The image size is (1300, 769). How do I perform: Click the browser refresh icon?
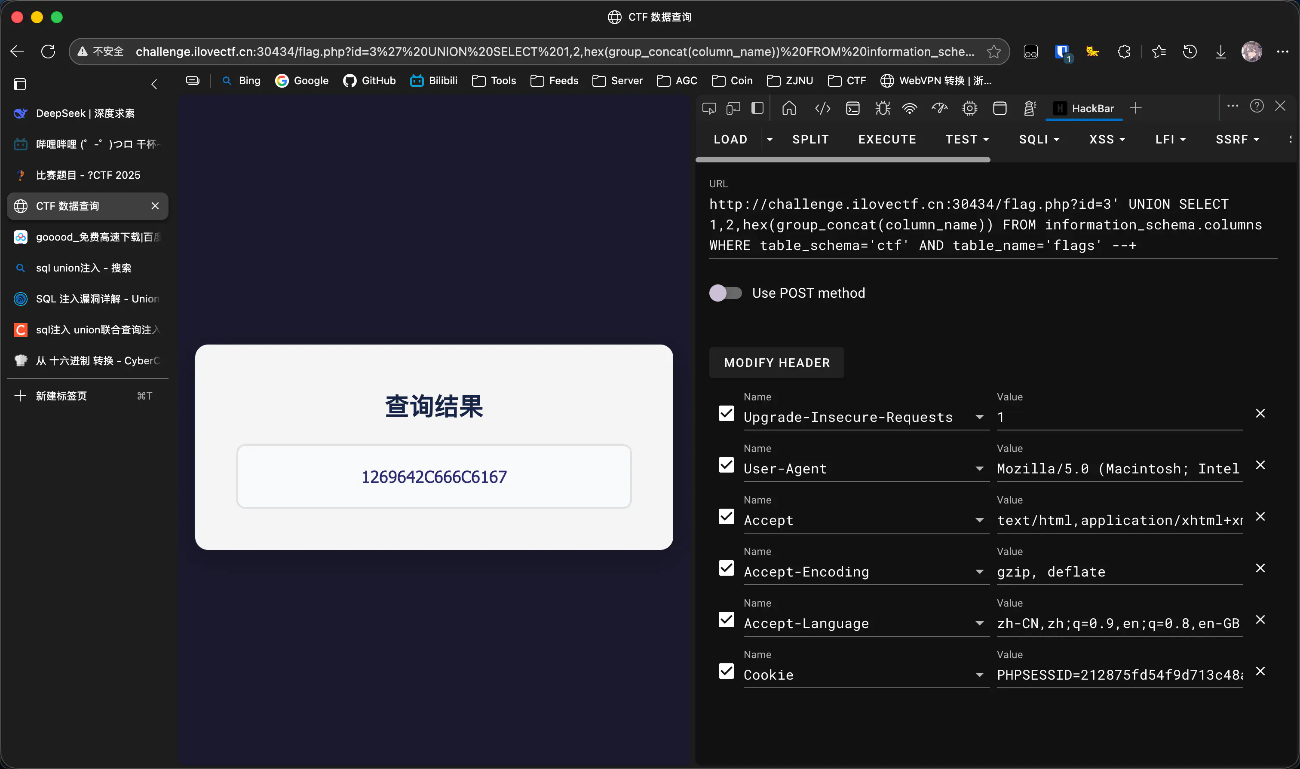(x=48, y=51)
